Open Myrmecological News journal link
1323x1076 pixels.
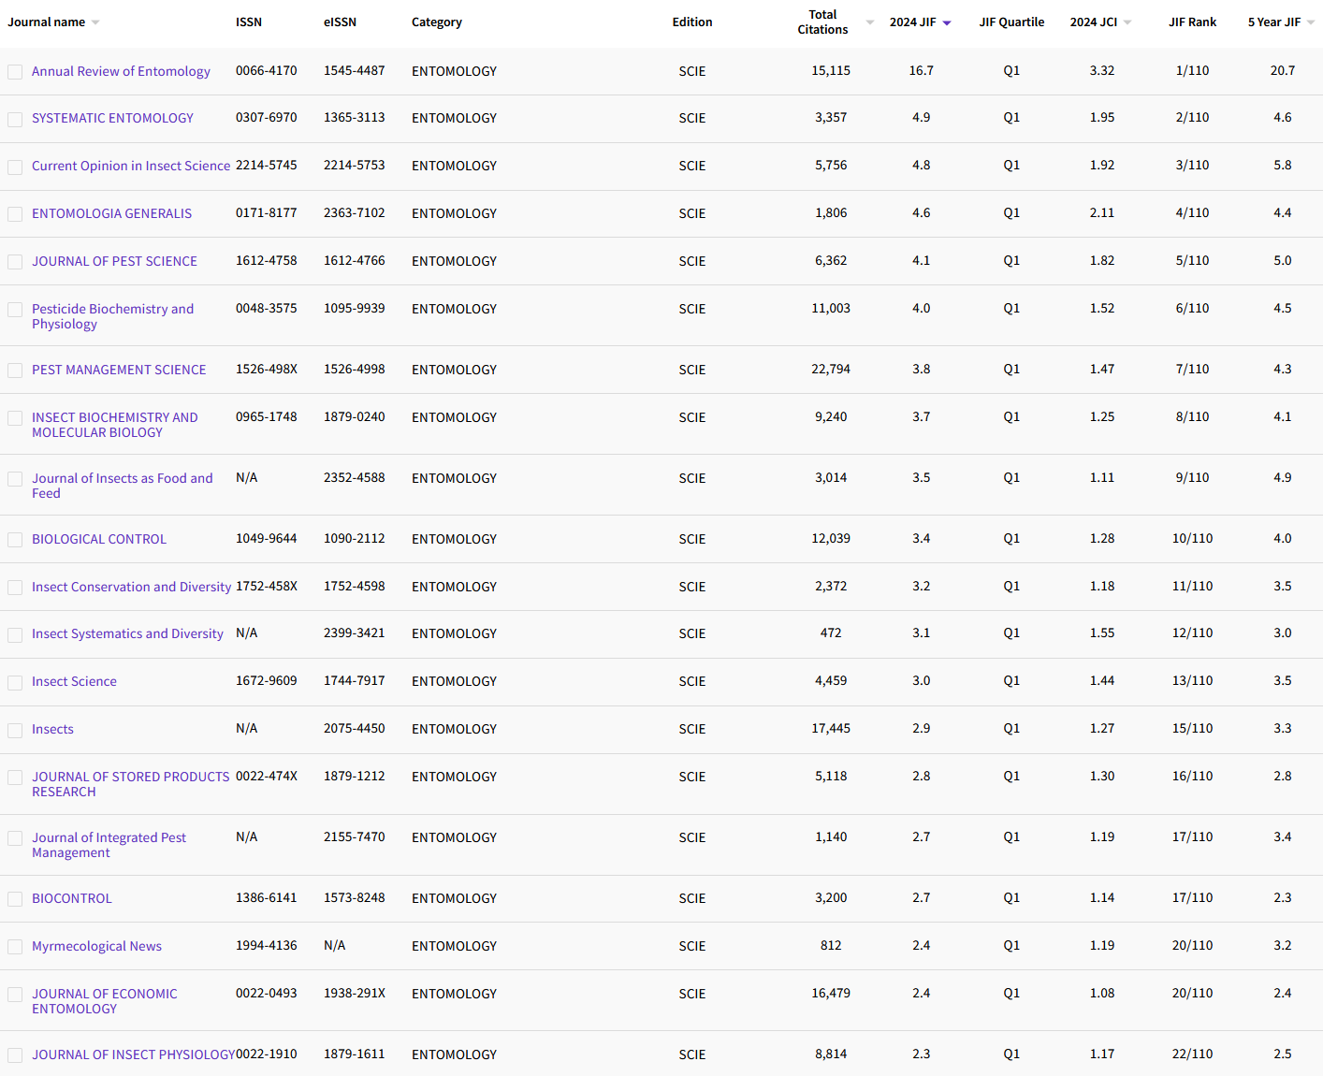(96, 946)
